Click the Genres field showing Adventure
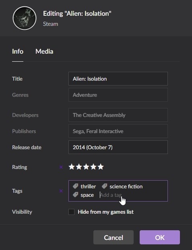 118,95
